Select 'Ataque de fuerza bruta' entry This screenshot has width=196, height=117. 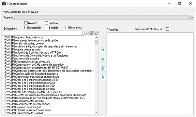tap(22, 49)
